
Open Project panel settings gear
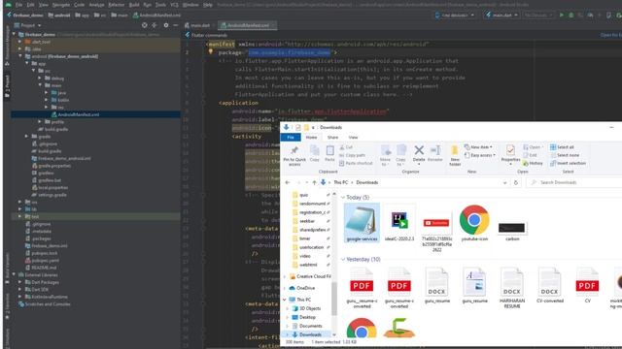[166, 25]
